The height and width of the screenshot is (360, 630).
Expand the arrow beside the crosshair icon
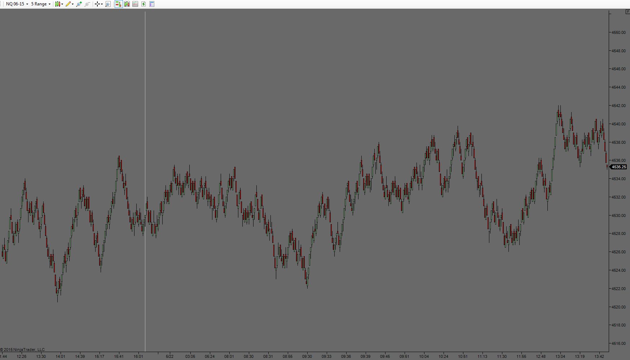point(102,4)
